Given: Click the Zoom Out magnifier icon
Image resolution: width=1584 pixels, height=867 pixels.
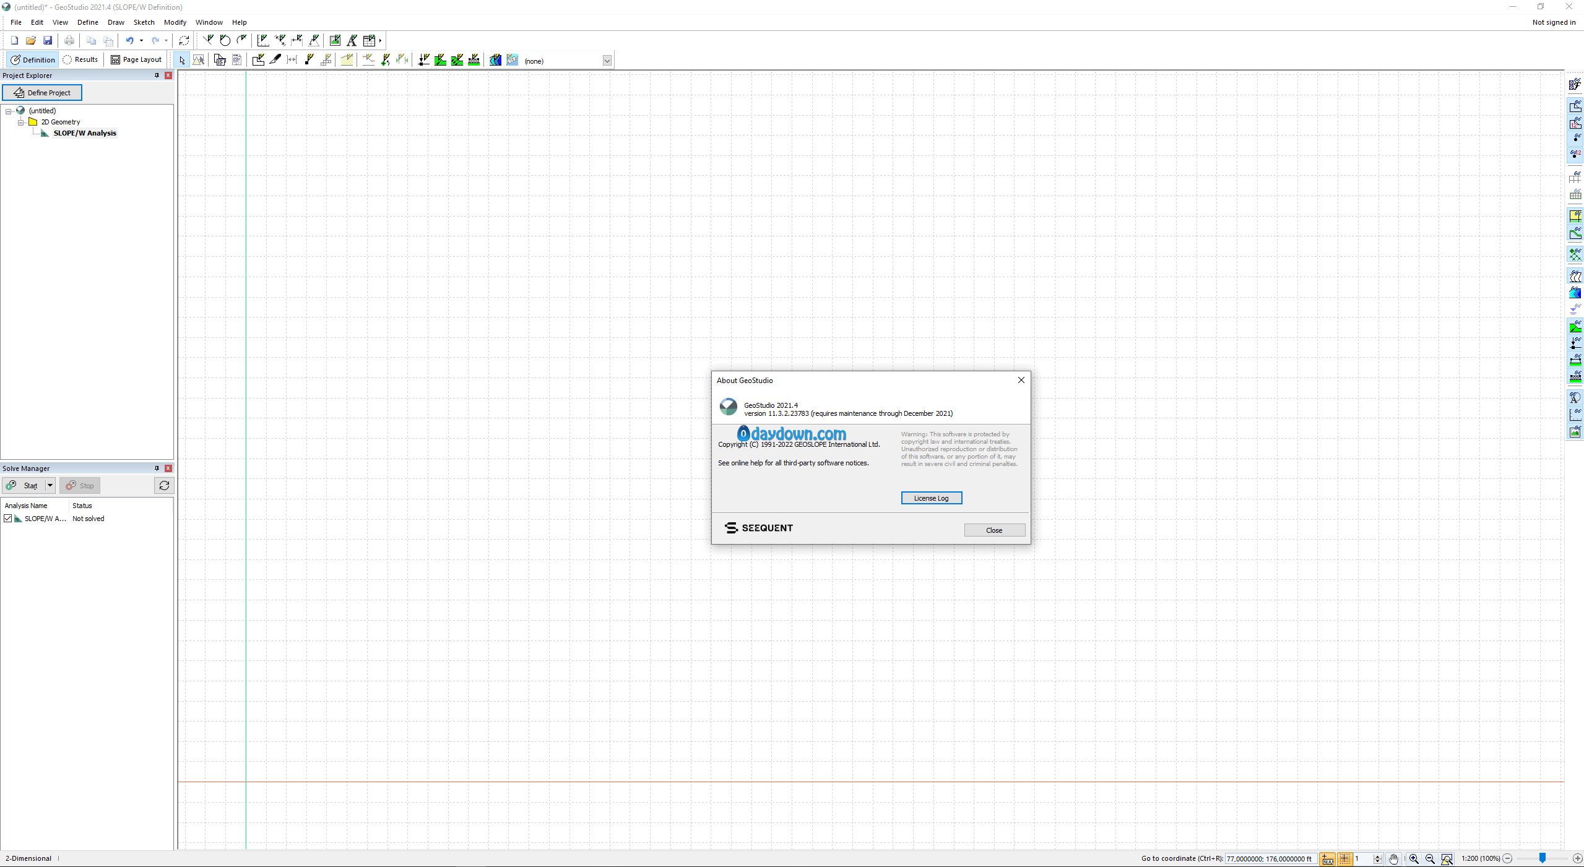Looking at the screenshot, I should click(1430, 858).
